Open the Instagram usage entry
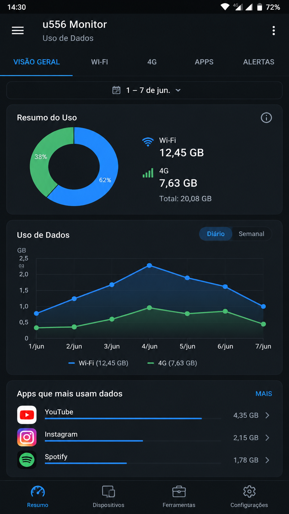 [x=144, y=437]
